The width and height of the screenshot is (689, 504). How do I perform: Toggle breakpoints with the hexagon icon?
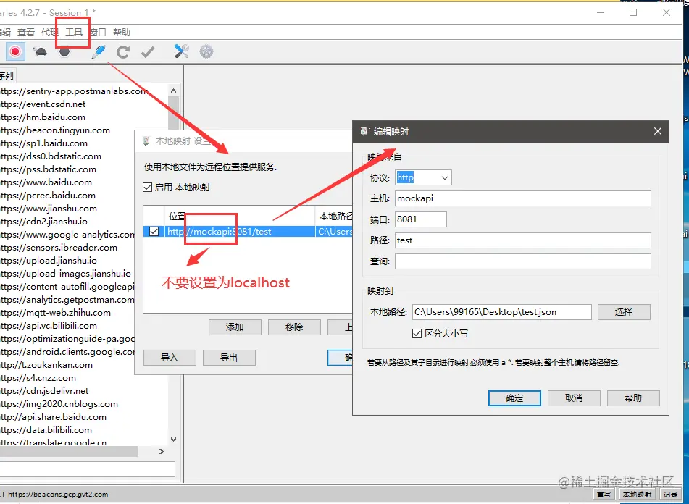pos(64,52)
